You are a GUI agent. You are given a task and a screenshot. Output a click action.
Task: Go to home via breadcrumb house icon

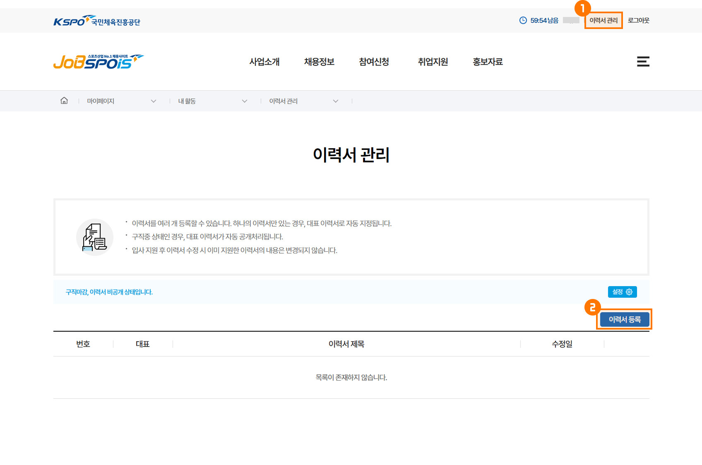tap(64, 101)
